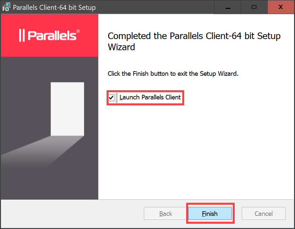The image size is (295, 229).
Task: Click the registered trademark symbol on the Parallels logo
Action: tap(78, 31)
